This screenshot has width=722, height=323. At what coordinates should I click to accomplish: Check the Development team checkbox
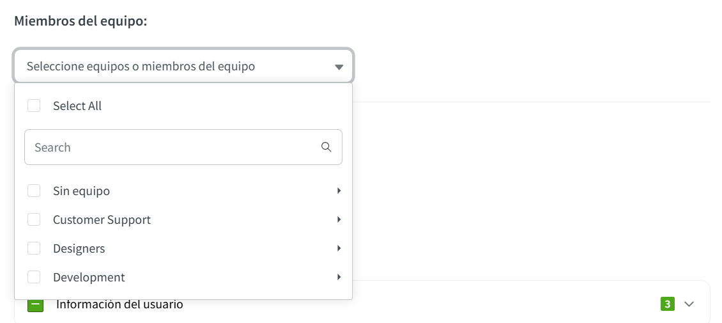point(34,278)
